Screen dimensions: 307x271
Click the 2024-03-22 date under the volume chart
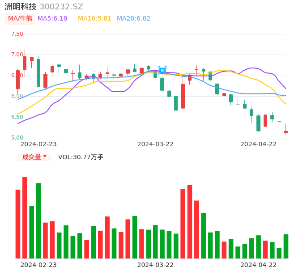click(155, 265)
